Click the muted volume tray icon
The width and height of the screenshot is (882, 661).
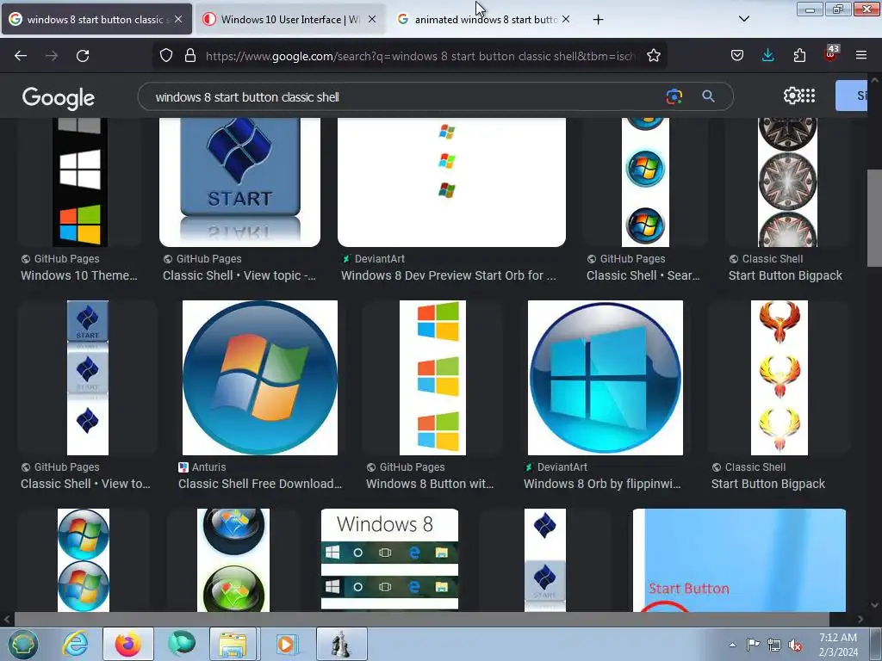pyautogui.click(x=795, y=645)
